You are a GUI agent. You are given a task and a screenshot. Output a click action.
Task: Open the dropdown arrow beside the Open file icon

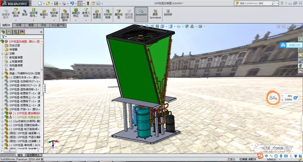(x=52, y=3)
